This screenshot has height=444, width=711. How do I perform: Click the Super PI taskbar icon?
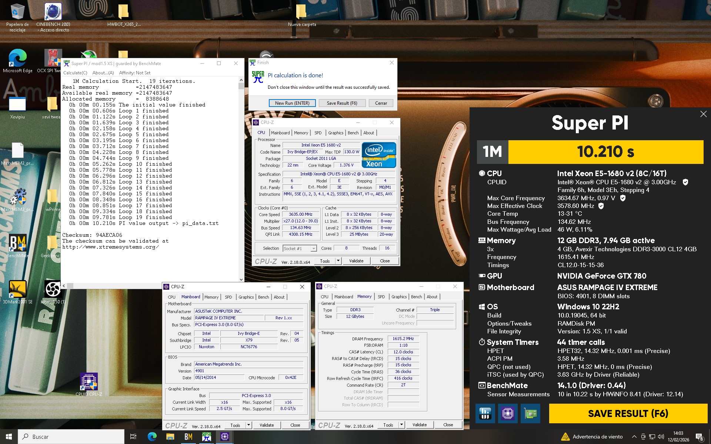coord(207,437)
